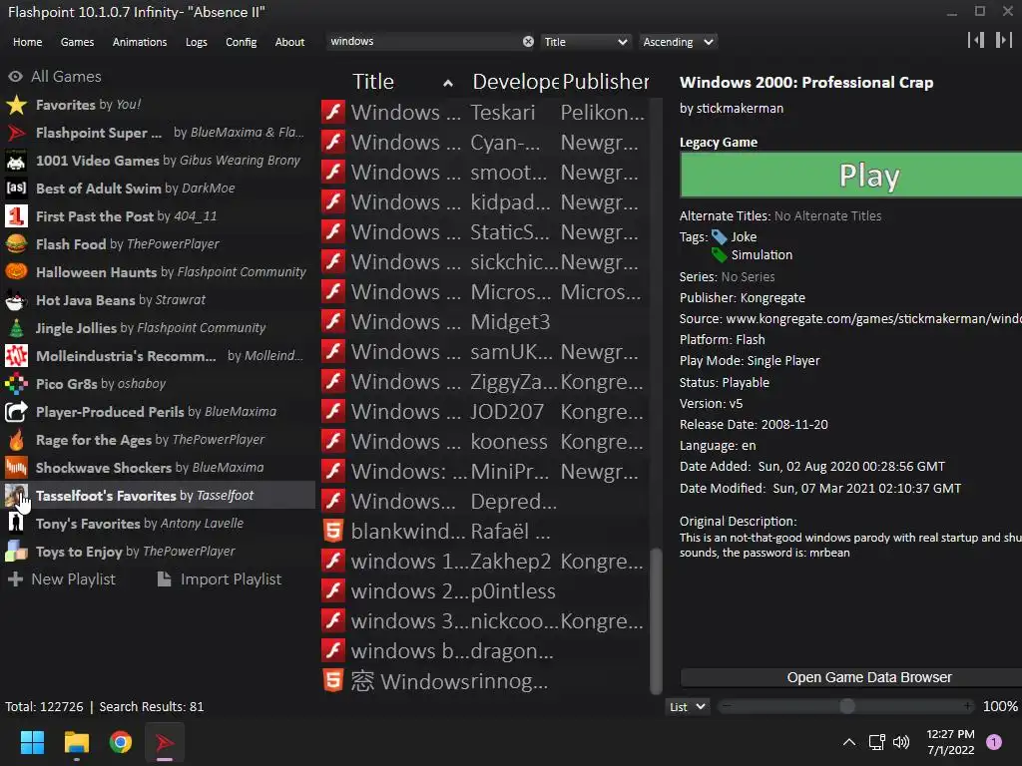Show hidden tray icons chevron

pyautogui.click(x=849, y=742)
